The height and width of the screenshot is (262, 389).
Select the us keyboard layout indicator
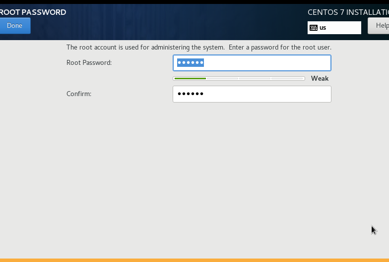click(x=334, y=28)
